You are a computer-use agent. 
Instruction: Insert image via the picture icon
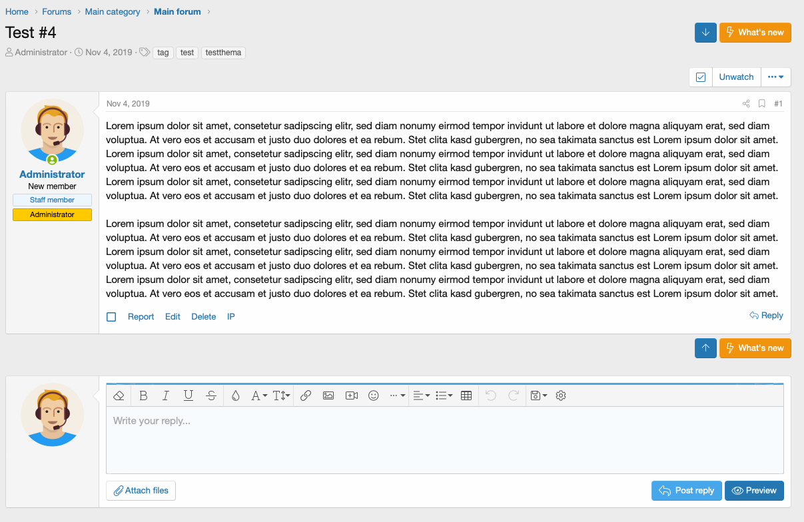[x=328, y=395]
